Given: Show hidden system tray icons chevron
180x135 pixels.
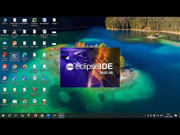Looking at the screenshot, I should (x=145, y=116).
